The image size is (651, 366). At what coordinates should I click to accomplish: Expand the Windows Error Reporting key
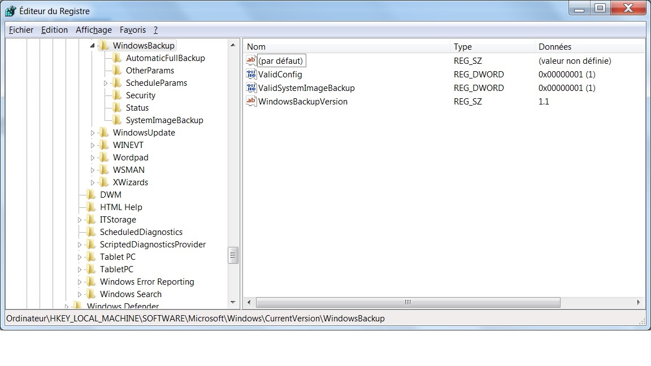(x=79, y=282)
